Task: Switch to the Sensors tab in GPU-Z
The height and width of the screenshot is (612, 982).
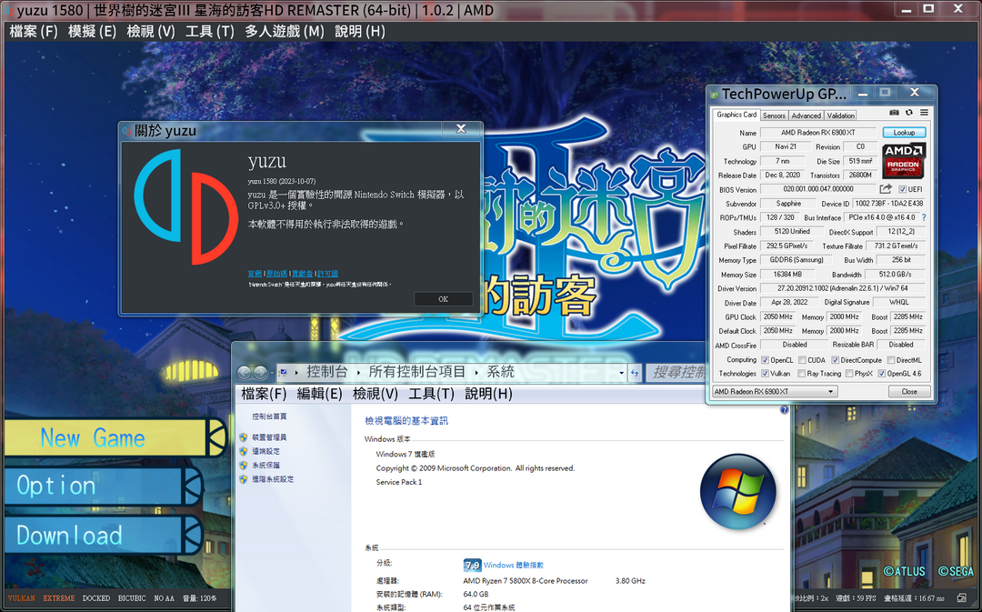Action: click(774, 115)
